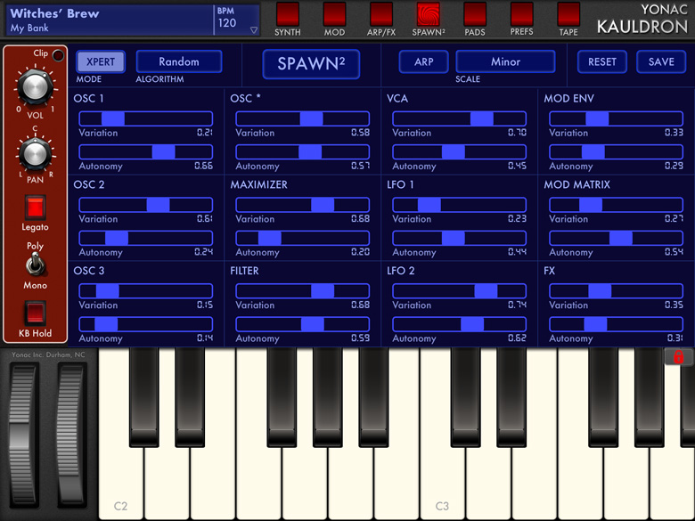Flip the Poly/Mono toggle switch
Image resolution: width=695 pixels, height=521 pixels.
coord(35,265)
